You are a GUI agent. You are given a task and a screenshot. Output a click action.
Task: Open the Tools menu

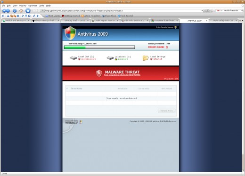pyautogui.click(x=41, y=6)
